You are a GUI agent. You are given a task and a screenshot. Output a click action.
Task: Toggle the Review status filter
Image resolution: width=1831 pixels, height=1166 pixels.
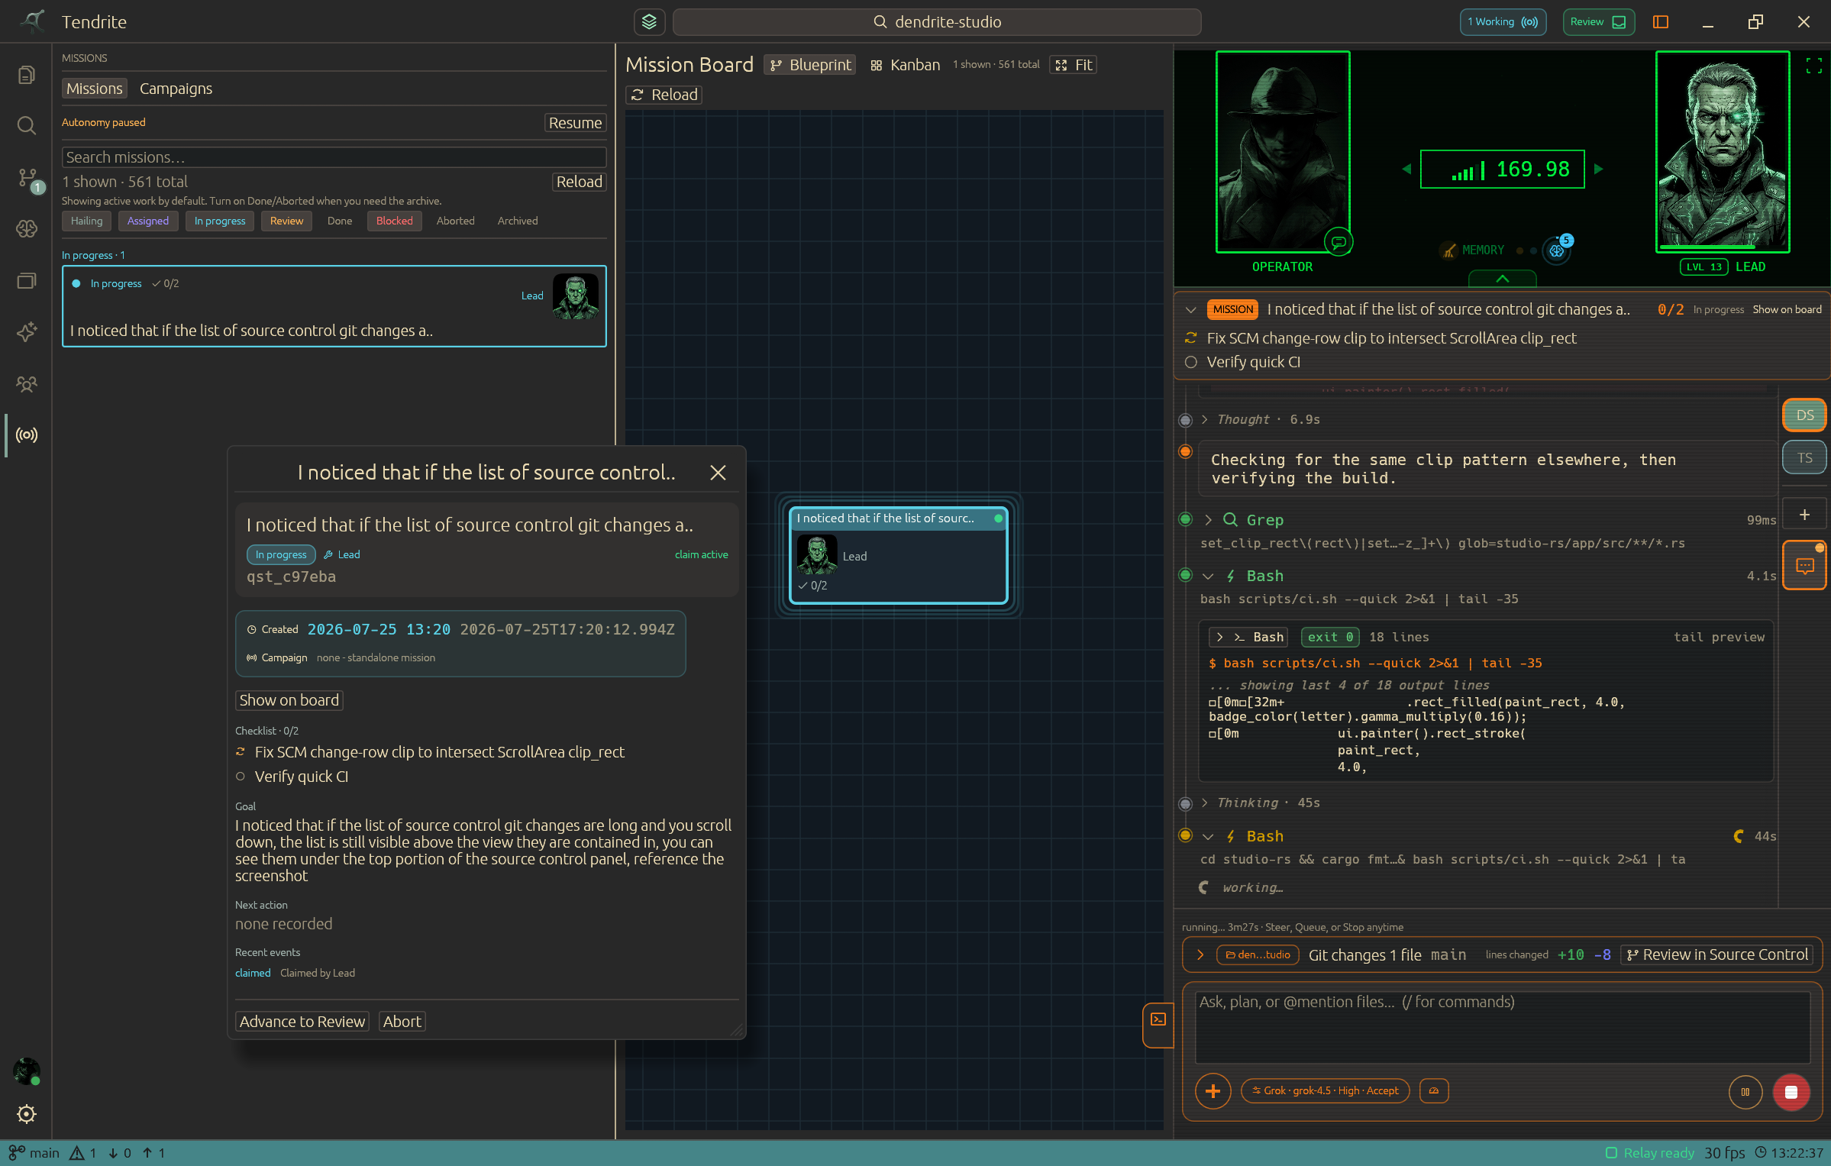pos(286,221)
